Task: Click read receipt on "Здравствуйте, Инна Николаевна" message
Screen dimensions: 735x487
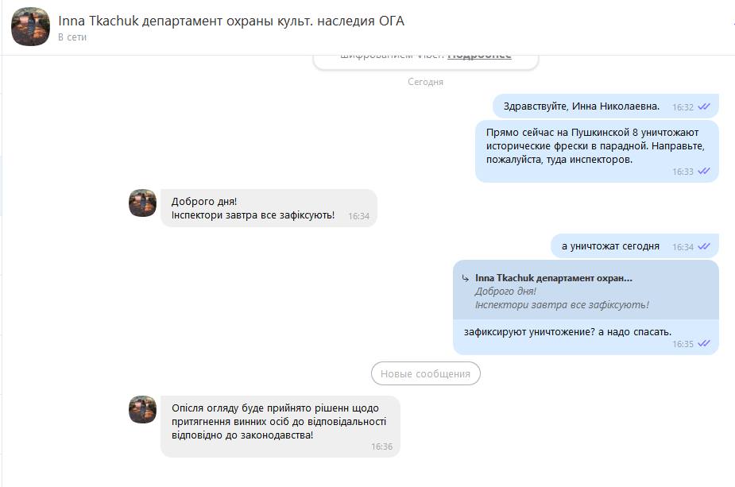Action: pyautogui.click(x=703, y=107)
